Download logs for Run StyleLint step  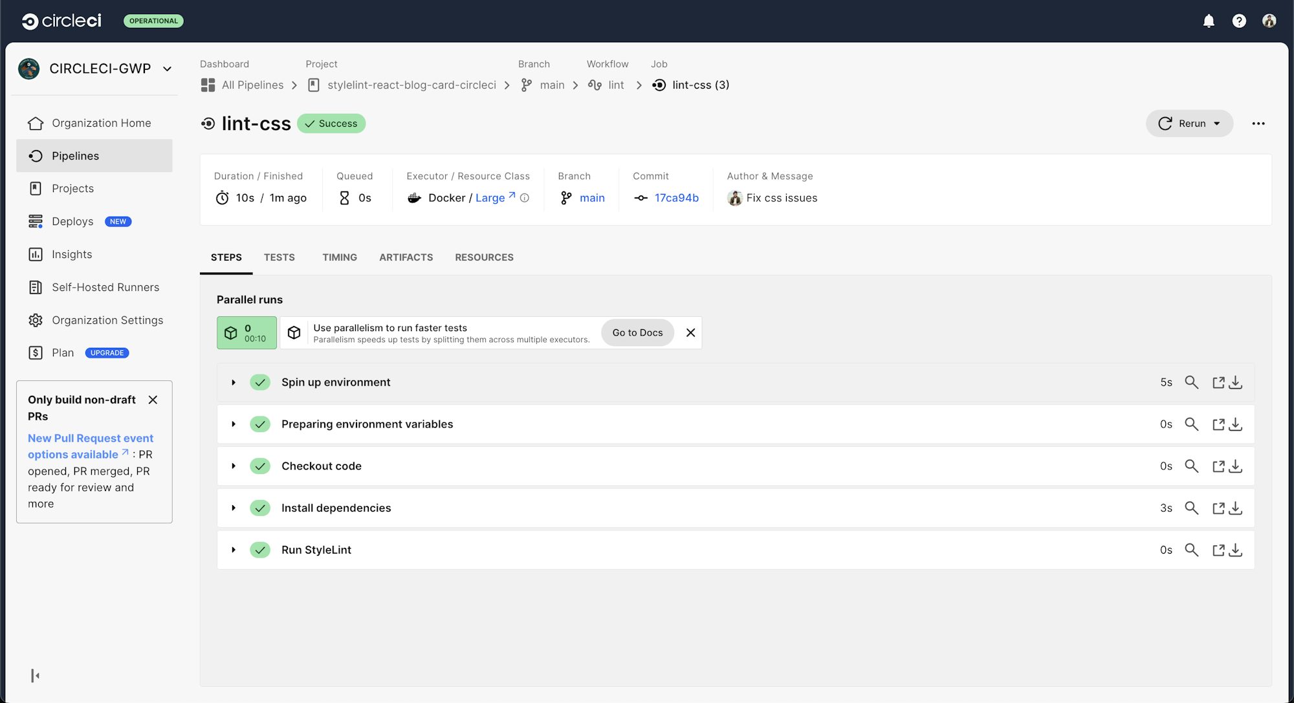pyautogui.click(x=1236, y=550)
